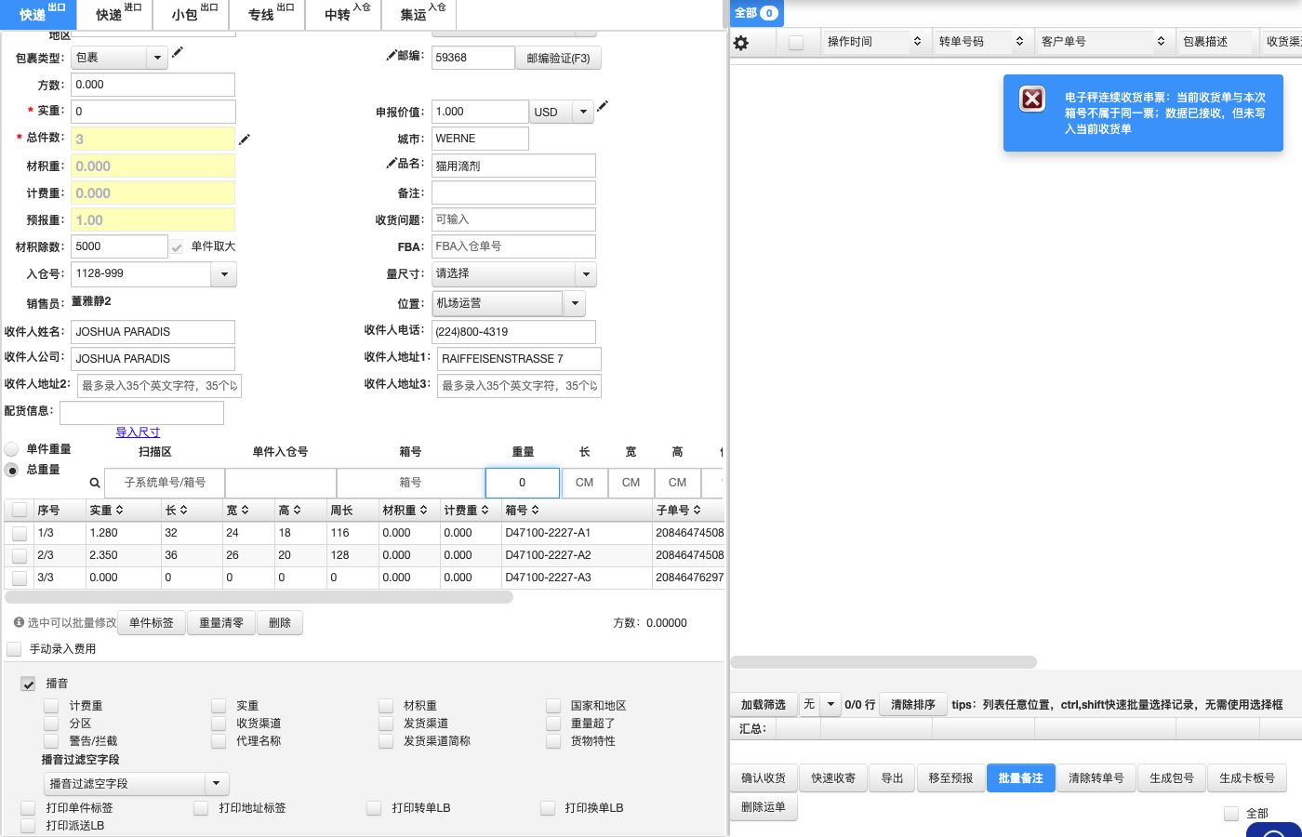Click 清除转单号 button
Viewport: 1302px width, 837px height.
point(1096,778)
